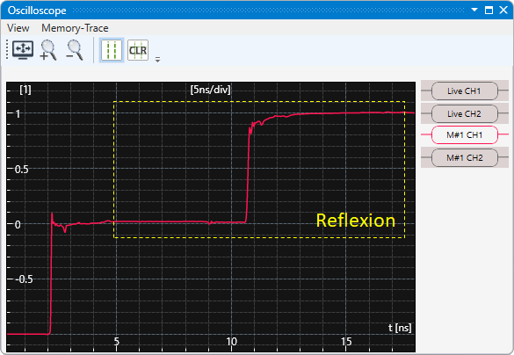The image size is (514, 355).
Task: Click the 5ns/div time scale label
Action: tap(211, 90)
